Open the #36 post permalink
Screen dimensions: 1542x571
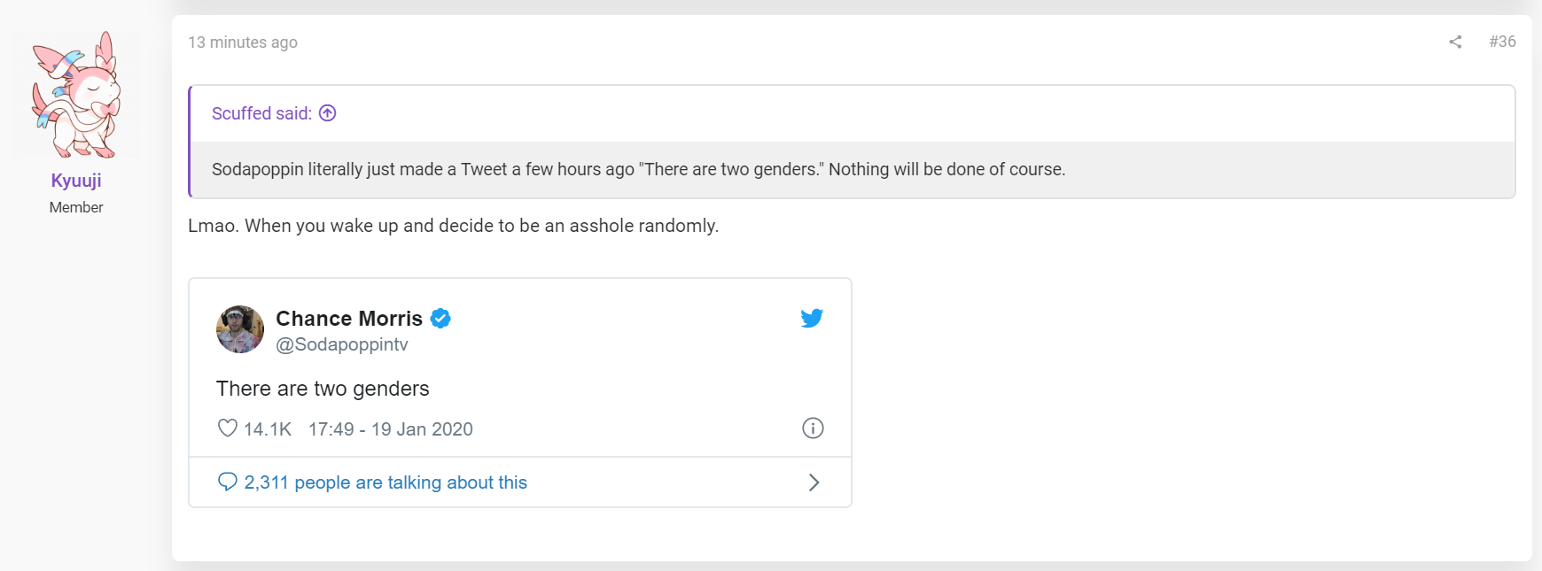[1502, 42]
